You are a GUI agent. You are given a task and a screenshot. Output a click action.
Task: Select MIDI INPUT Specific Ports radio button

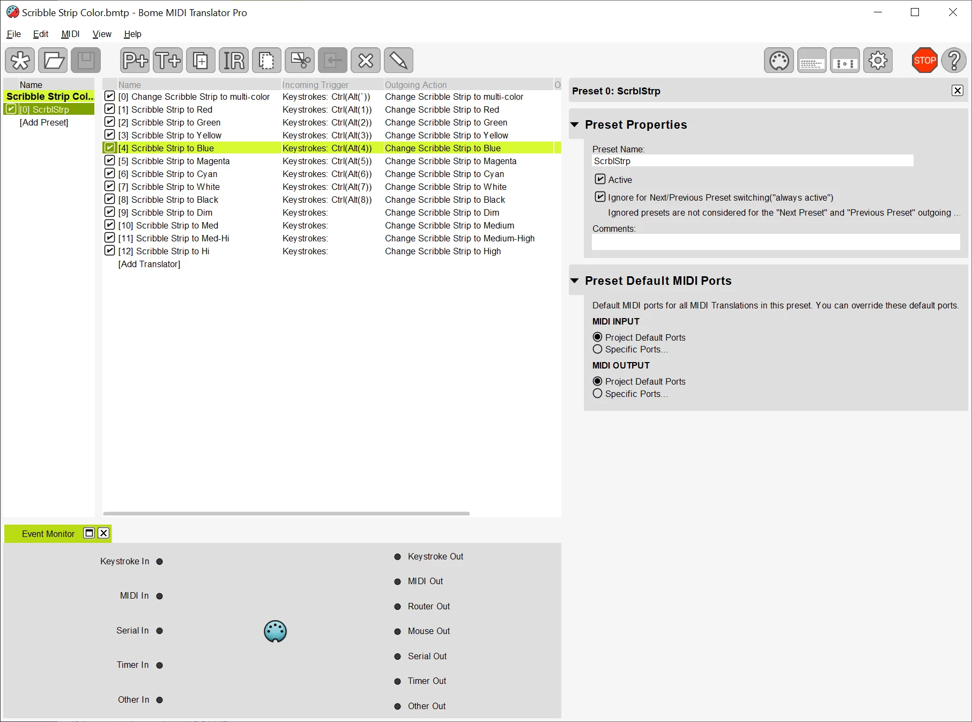598,349
